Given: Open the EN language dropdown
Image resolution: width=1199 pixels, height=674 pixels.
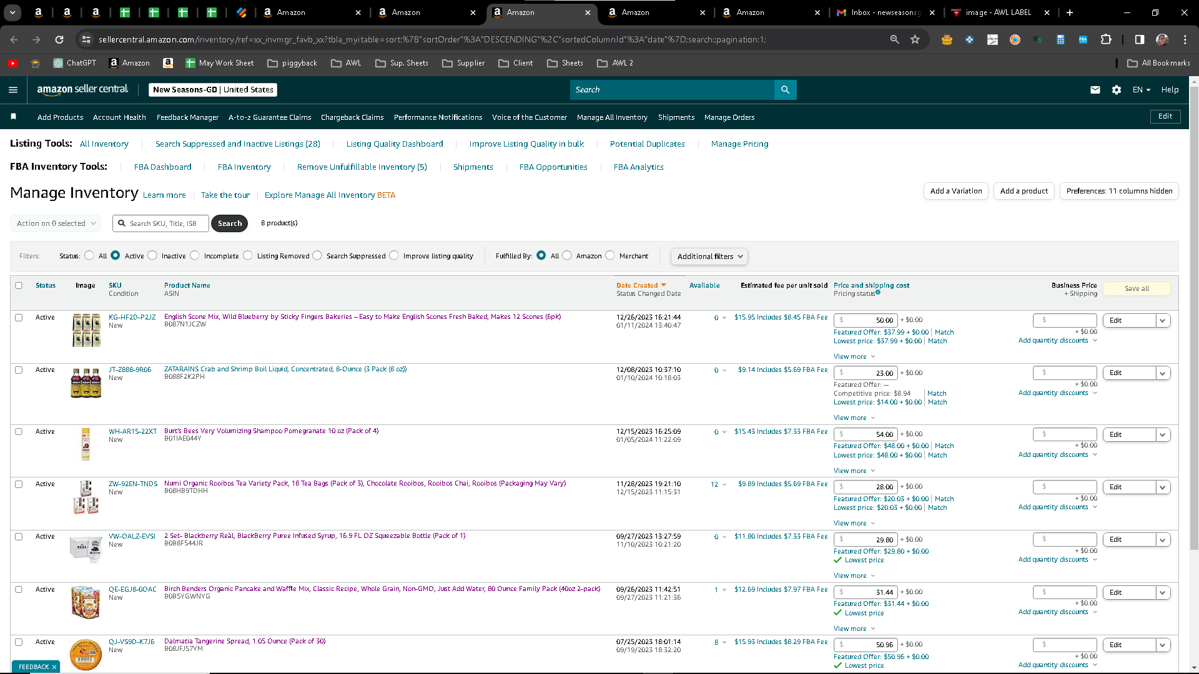Looking at the screenshot, I should pyautogui.click(x=1142, y=90).
